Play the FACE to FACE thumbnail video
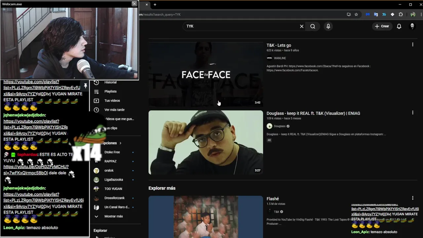This screenshot has width=423, height=238. [206, 74]
